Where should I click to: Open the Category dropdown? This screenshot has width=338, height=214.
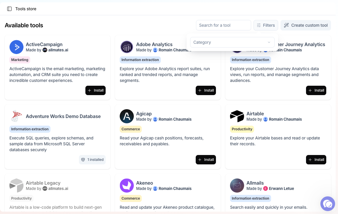[x=232, y=42]
